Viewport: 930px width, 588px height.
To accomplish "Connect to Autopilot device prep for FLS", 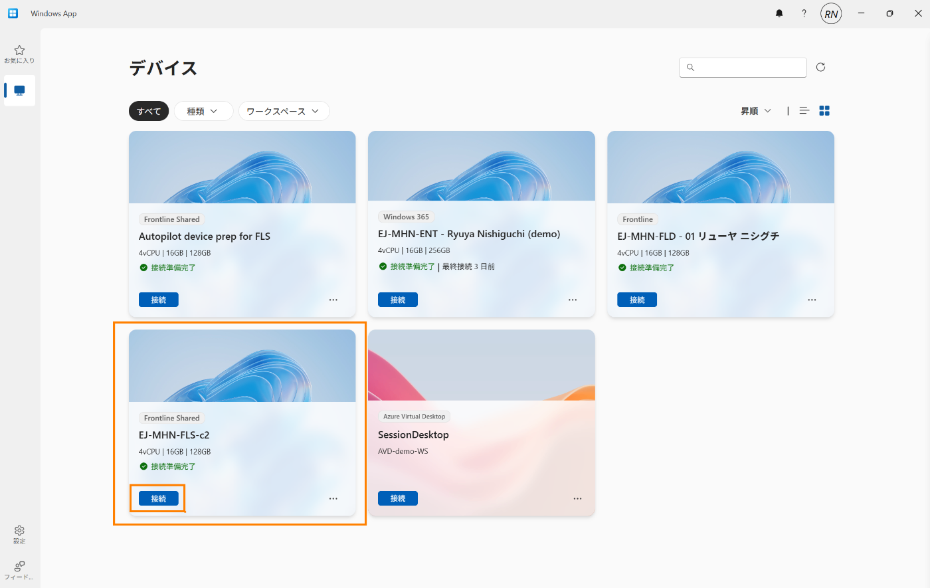I will pos(159,300).
